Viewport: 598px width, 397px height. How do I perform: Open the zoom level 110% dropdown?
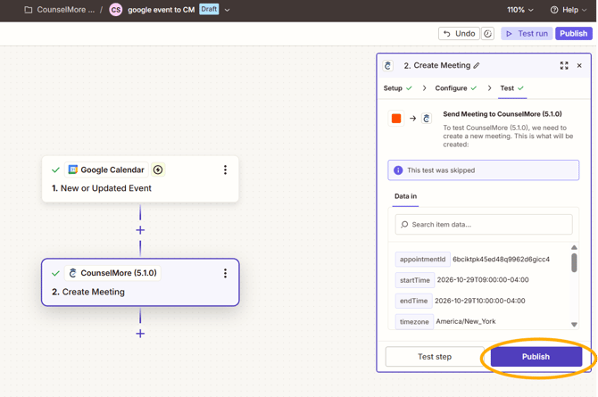(x=519, y=10)
